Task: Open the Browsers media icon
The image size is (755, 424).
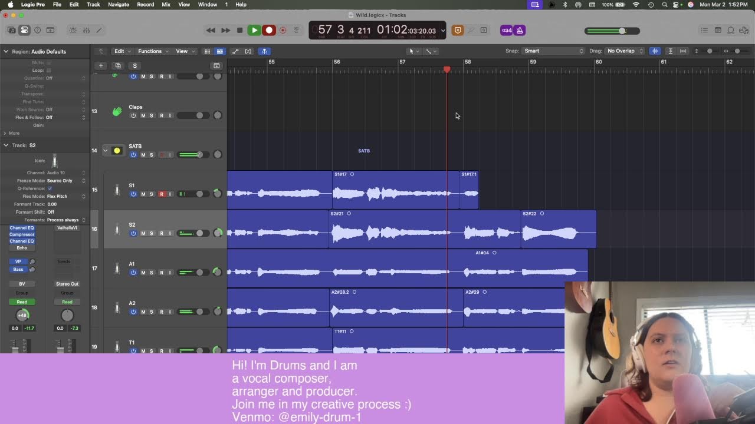Action: (x=744, y=30)
